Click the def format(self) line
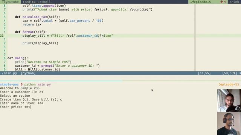 pos(31,32)
